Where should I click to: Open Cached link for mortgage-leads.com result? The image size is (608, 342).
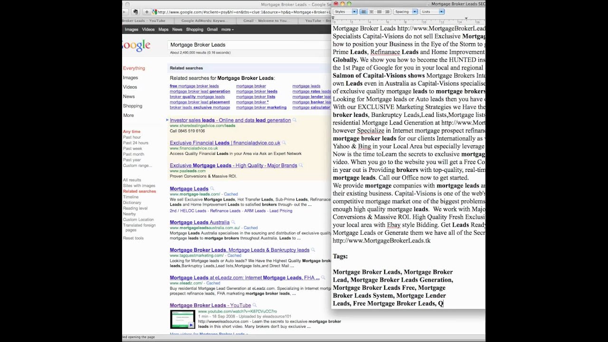(231, 194)
